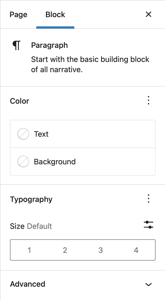Viewport: 165px width, 300px height.
Task: Close the settings sidebar panel
Action: (x=148, y=14)
